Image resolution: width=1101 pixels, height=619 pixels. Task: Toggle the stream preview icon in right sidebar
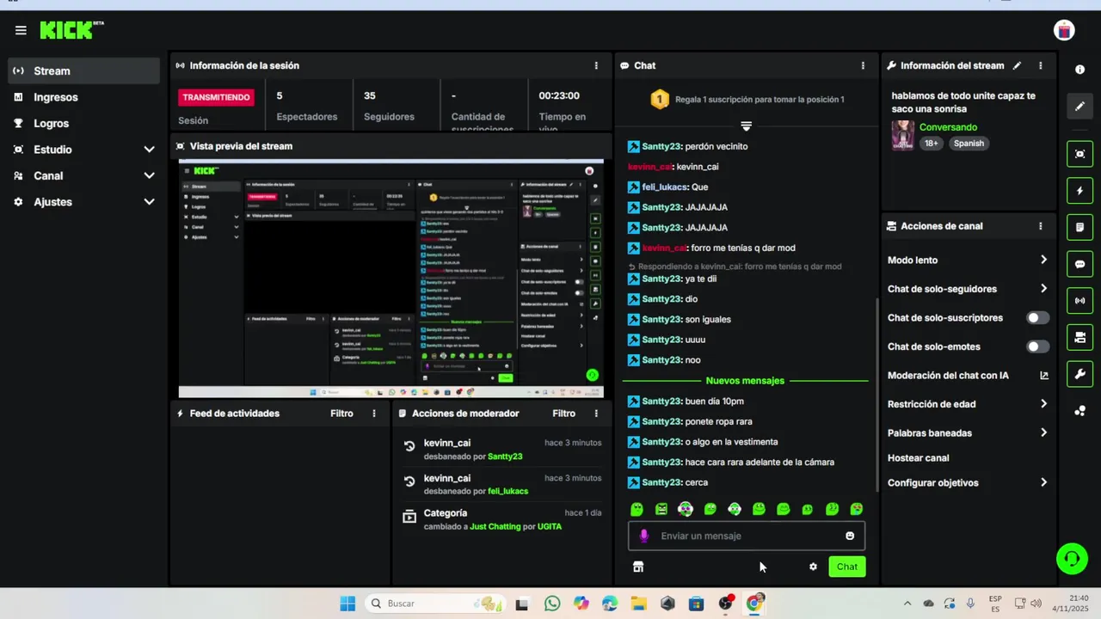click(x=1080, y=154)
